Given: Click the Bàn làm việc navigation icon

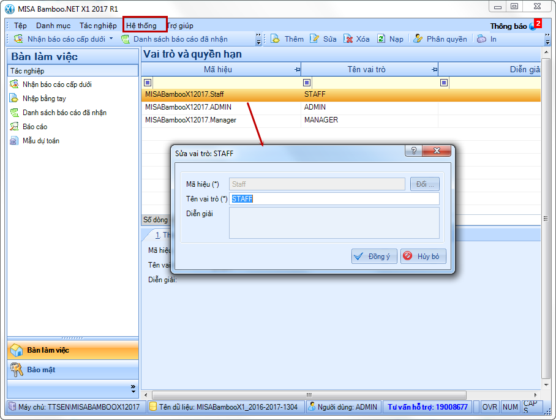Looking at the screenshot, I should pos(17,350).
